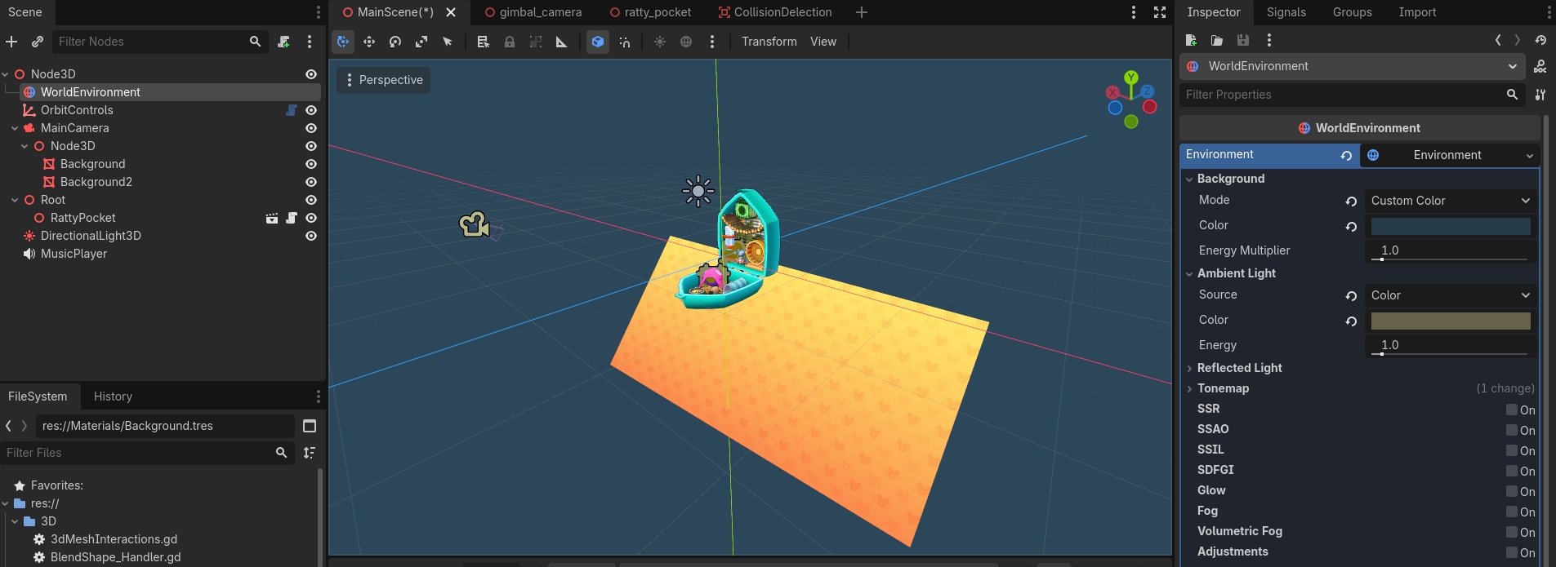Image resolution: width=1556 pixels, height=567 pixels.
Task: Click the Filter Properties search field
Action: tap(1344, 95)
